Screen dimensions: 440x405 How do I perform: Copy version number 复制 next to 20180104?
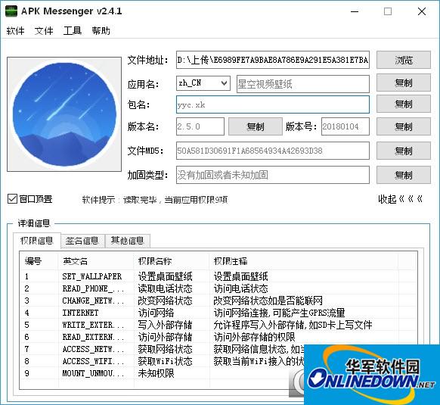(404, 126)
